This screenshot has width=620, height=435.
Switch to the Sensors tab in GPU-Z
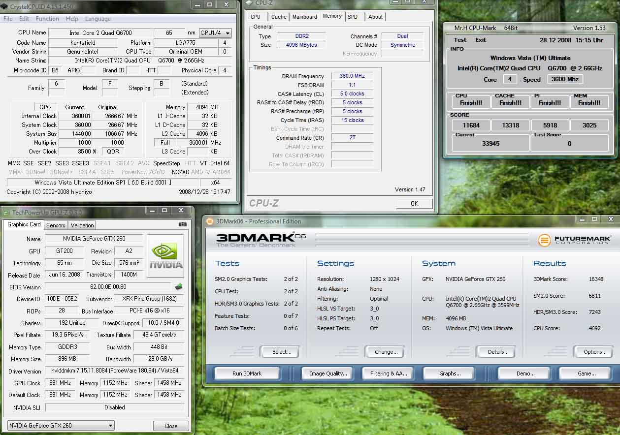(56, 225)
